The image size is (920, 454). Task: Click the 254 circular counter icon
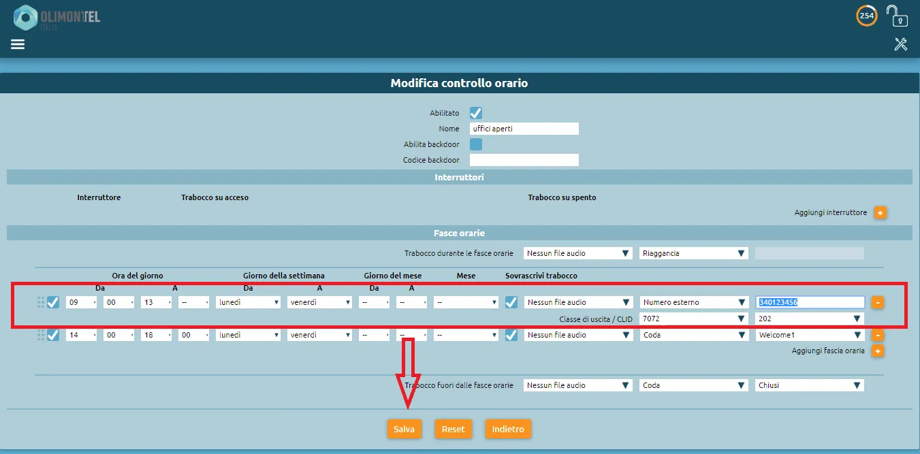click(866, 16)
